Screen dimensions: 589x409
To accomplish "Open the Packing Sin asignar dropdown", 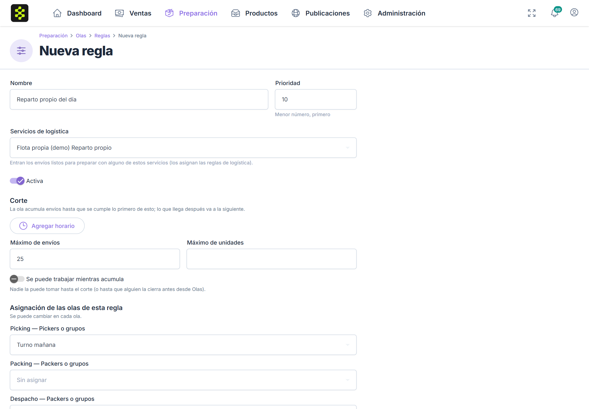I will click(183, 380).
